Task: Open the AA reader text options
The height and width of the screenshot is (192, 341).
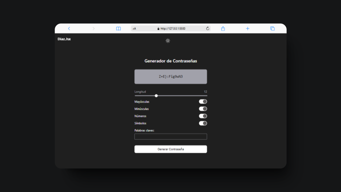Action: point(134,28)
